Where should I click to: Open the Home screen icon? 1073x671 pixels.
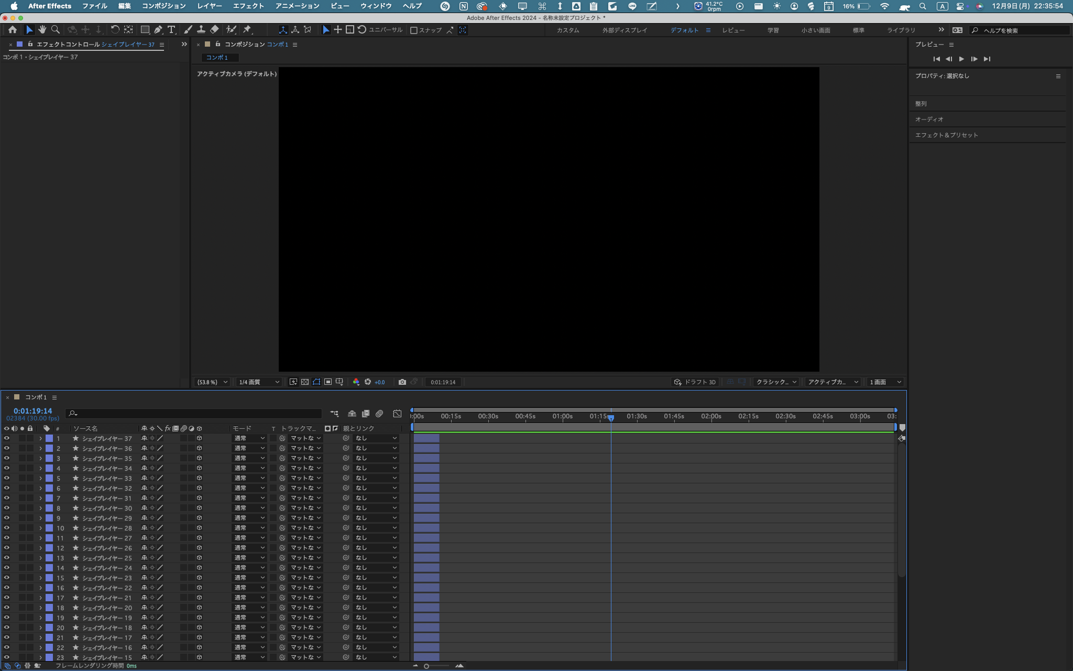pyautogui.click(x=13, y=30)
